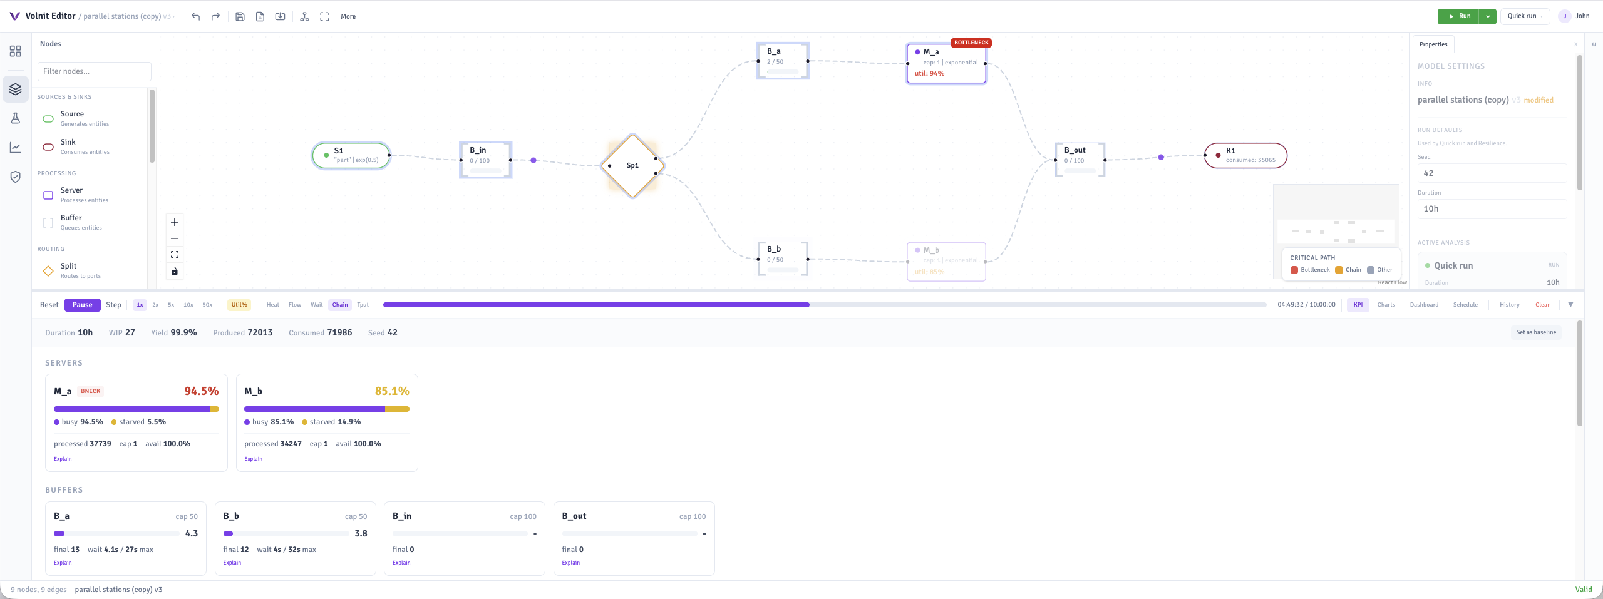This screenshot has height=599, width=1603.
Task: Seek on the simulation progress bar
Action: (x=825, y=305)
